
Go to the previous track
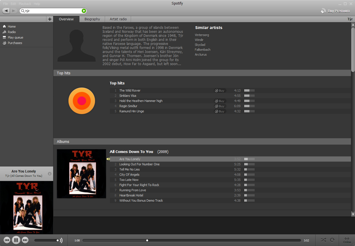[7, 240]
